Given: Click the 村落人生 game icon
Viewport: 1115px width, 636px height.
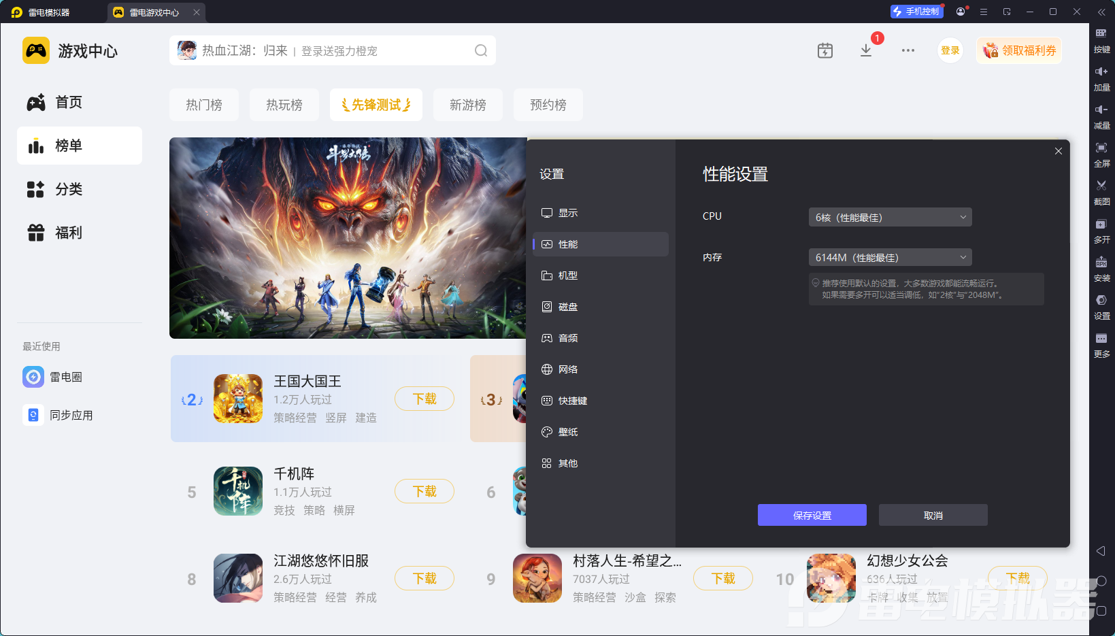Looking at the screenshot, I should [537, 578].
